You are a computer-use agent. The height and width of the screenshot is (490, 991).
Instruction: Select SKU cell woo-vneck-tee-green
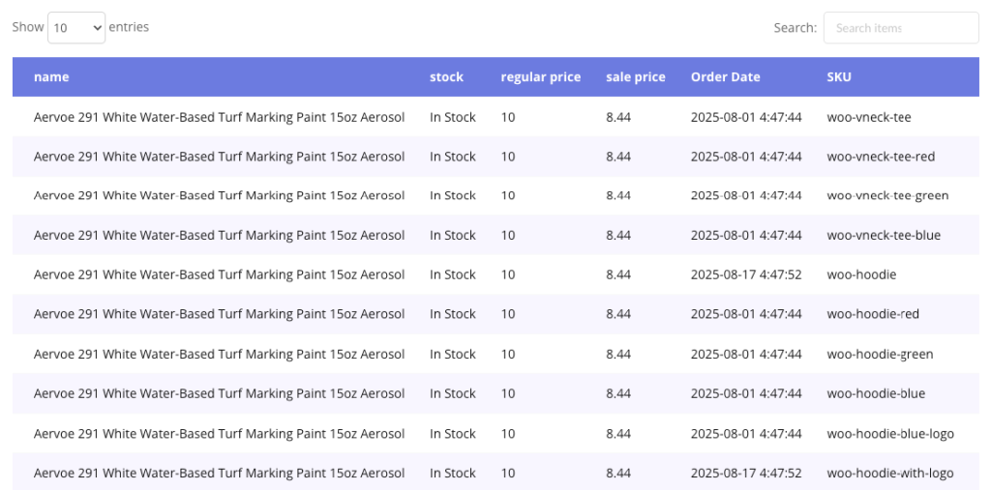click(887, 196)
